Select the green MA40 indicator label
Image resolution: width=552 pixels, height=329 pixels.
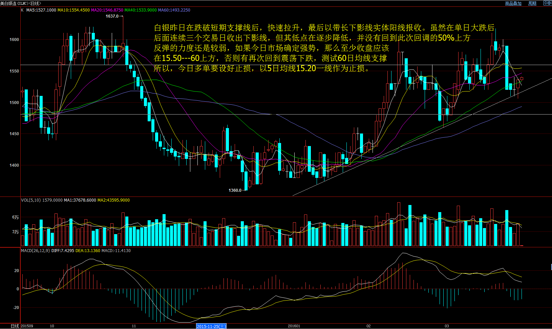[x=141, y=10]
